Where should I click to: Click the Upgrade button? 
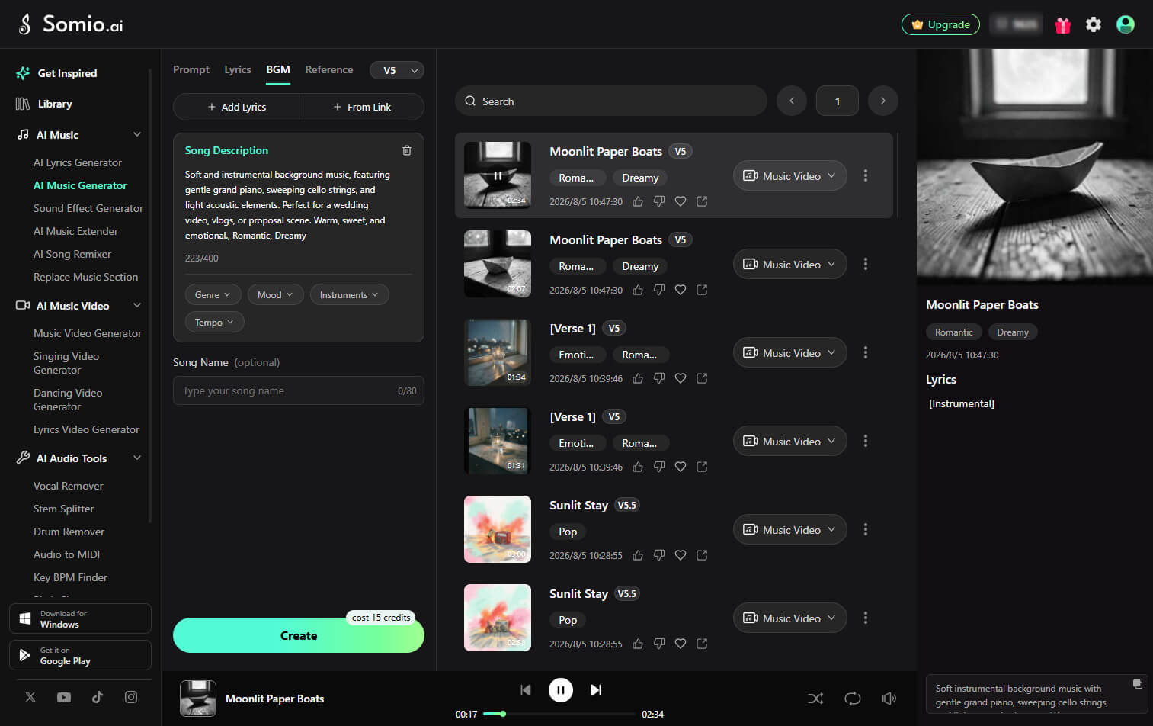pos(941,24)
